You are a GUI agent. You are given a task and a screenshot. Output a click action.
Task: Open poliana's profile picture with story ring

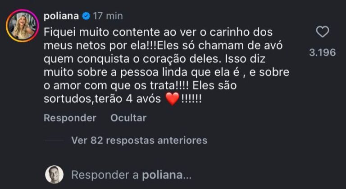point(22,26)
